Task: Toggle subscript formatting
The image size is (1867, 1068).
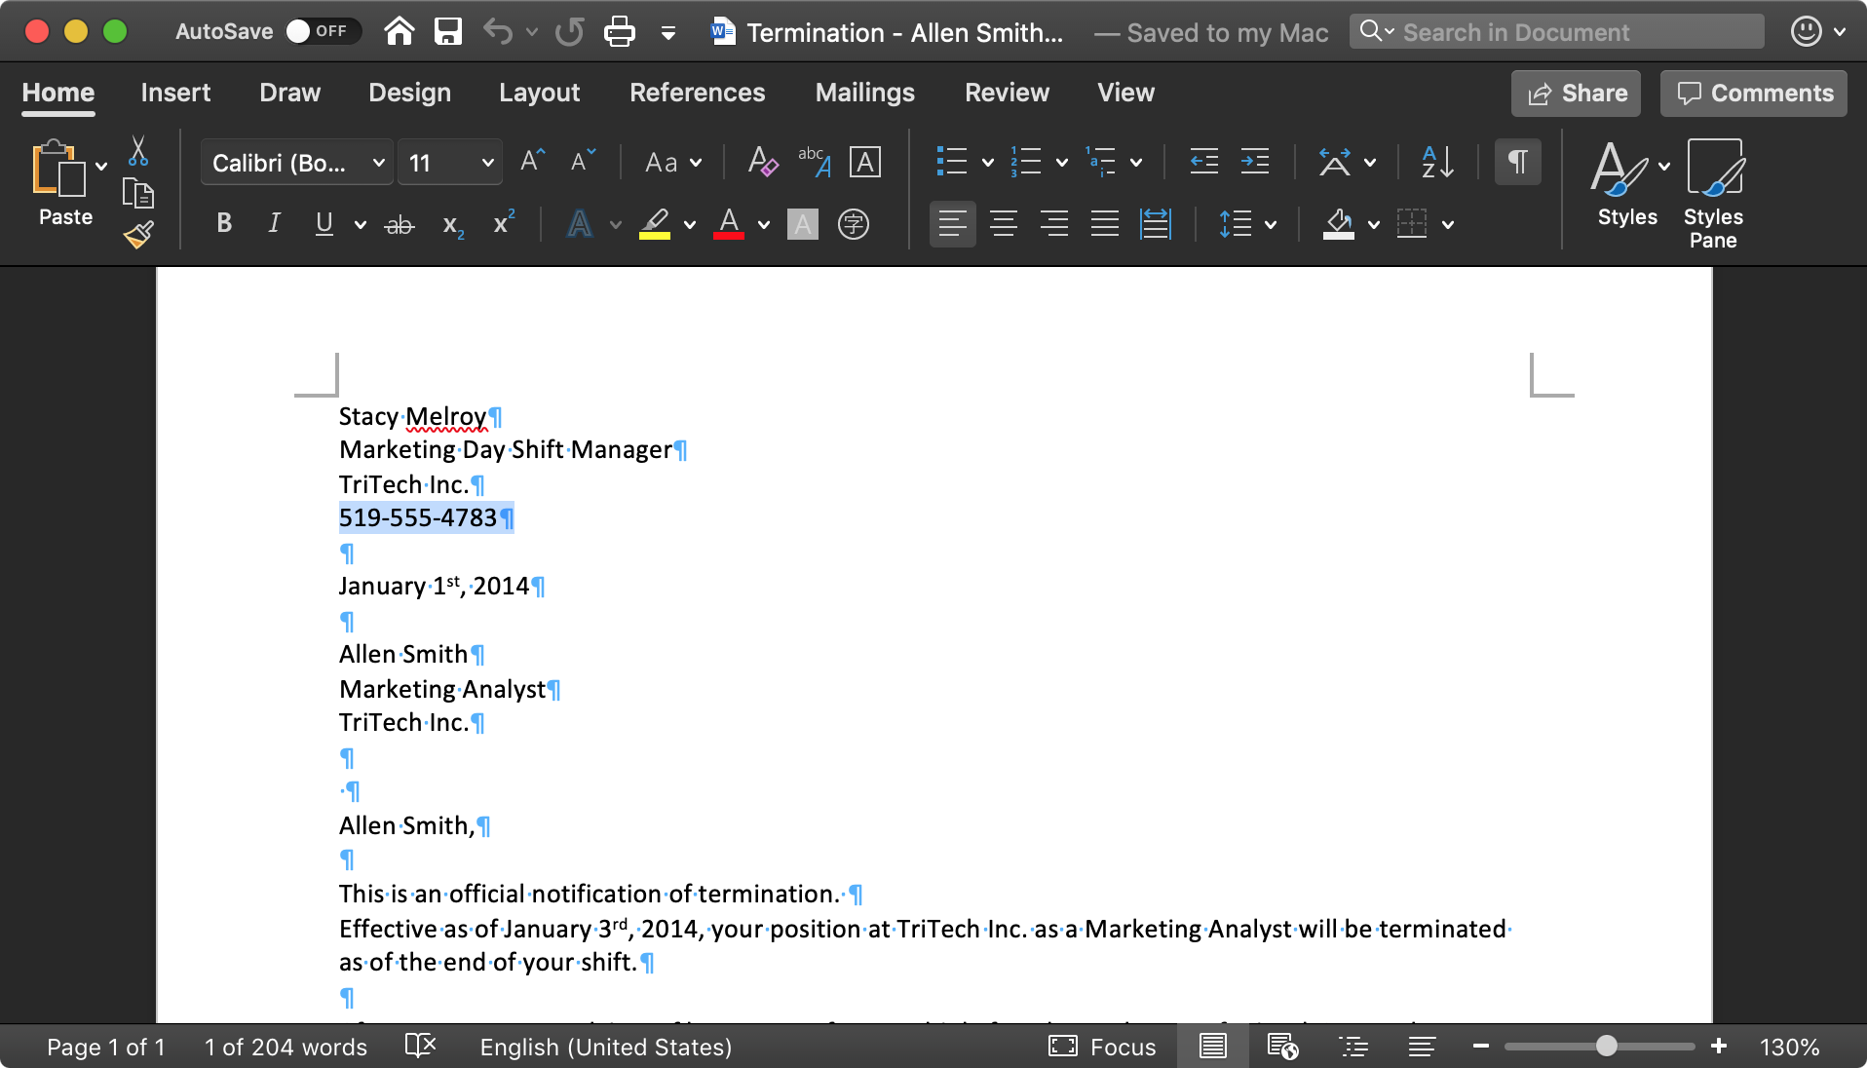Action: pos(453,225)
